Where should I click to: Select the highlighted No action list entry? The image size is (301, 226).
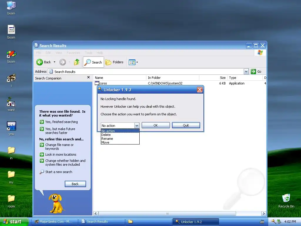120,131
